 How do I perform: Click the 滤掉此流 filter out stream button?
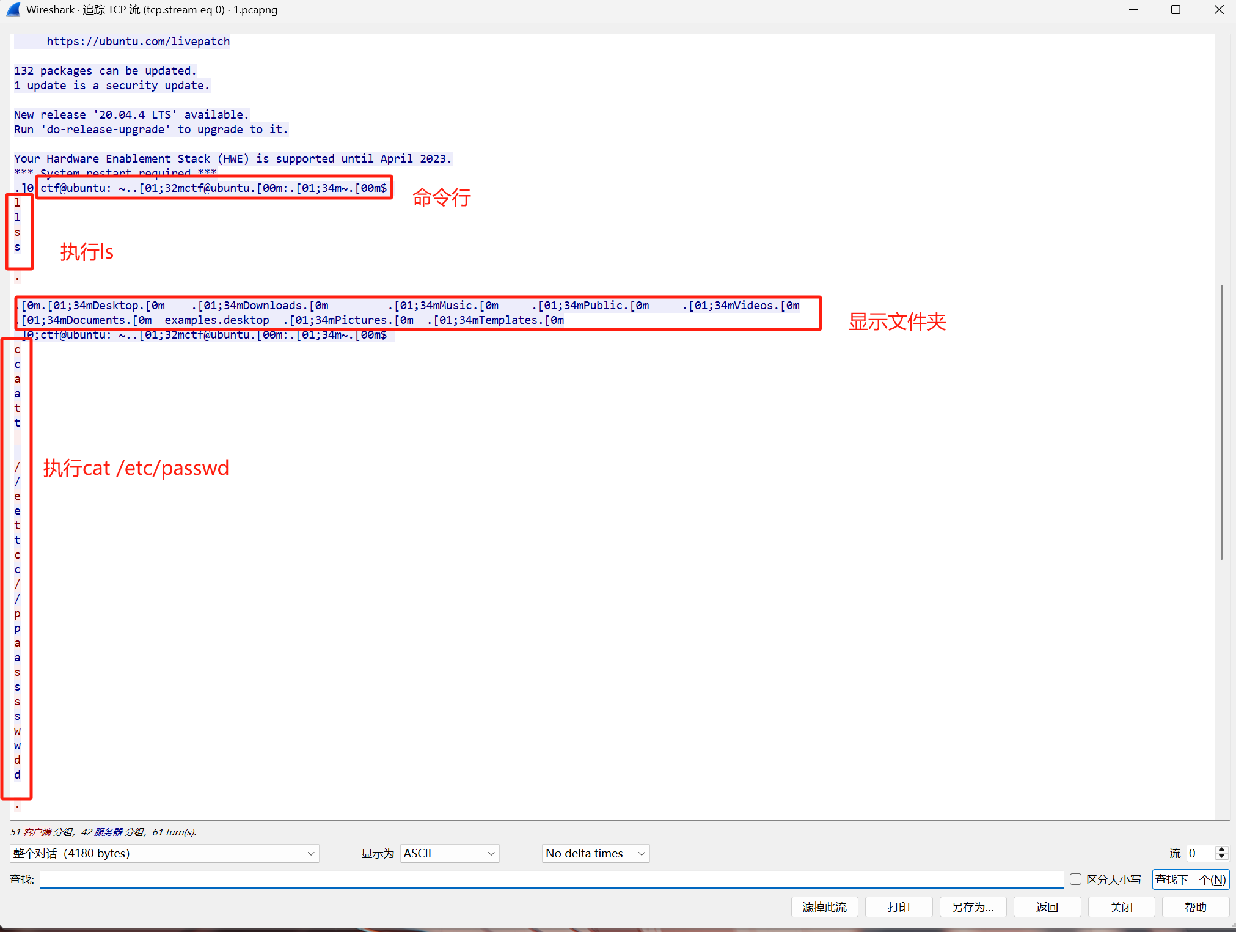pyautogui.click(x=824, y=907)
